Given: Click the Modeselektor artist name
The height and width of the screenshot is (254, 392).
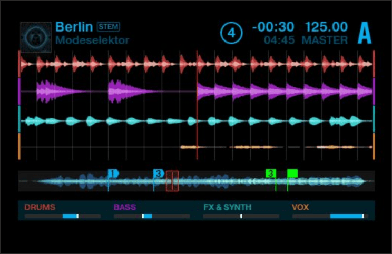Looking at the screenshot, I should [x=92, y=40].
